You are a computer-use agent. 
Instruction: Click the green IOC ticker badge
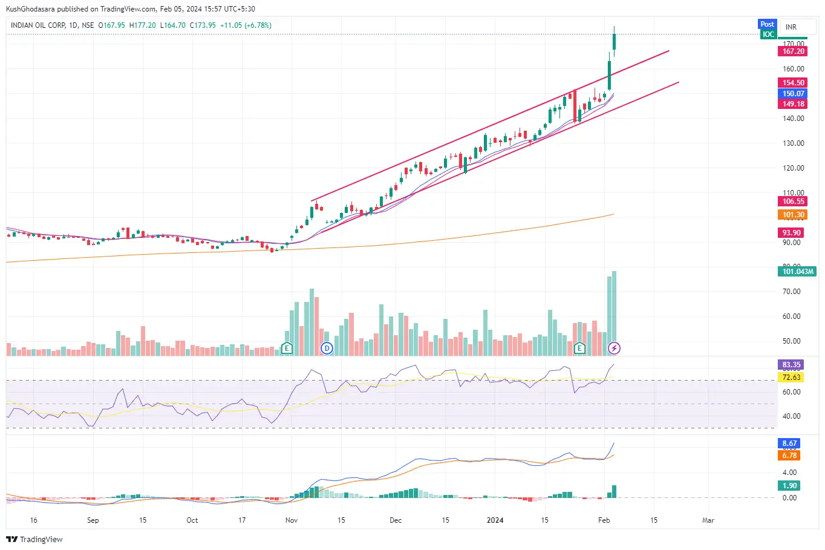pos(768,34)
